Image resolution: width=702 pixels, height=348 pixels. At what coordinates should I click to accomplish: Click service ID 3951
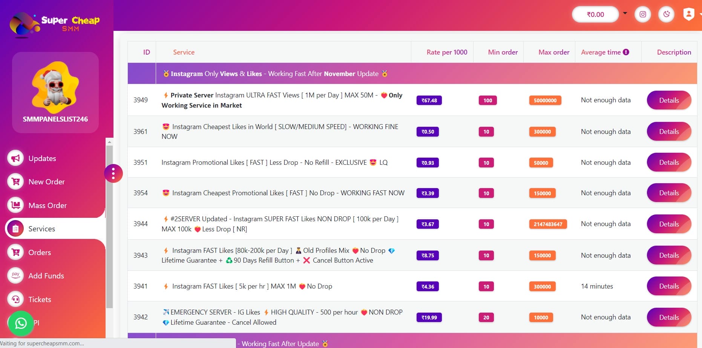pyautogui.click(x=141, y=163)
